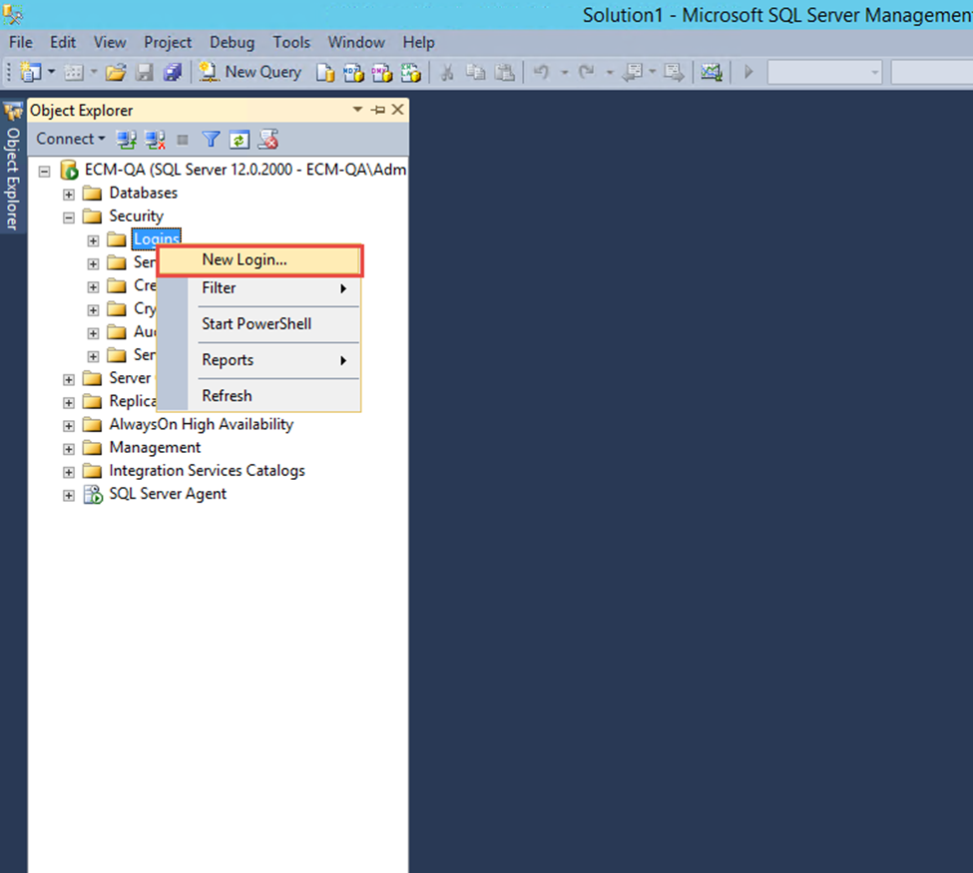973x873 pixels.
Task: Collapse the Security folder node
Action: pyautogui.click(x=69, y=217)
